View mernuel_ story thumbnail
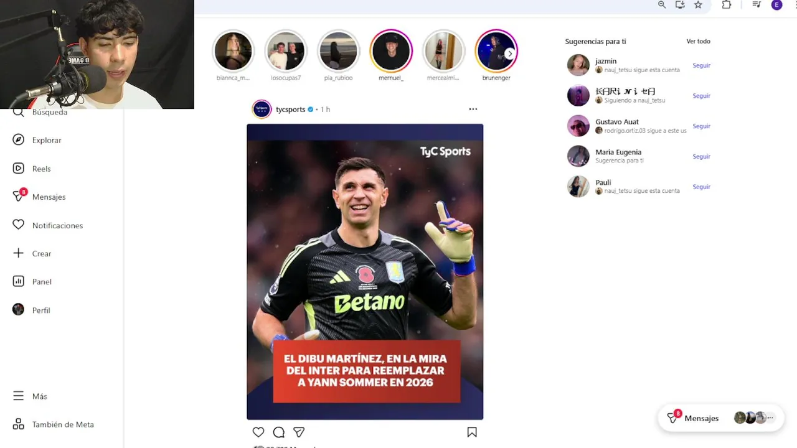 (x=391, y=51)
